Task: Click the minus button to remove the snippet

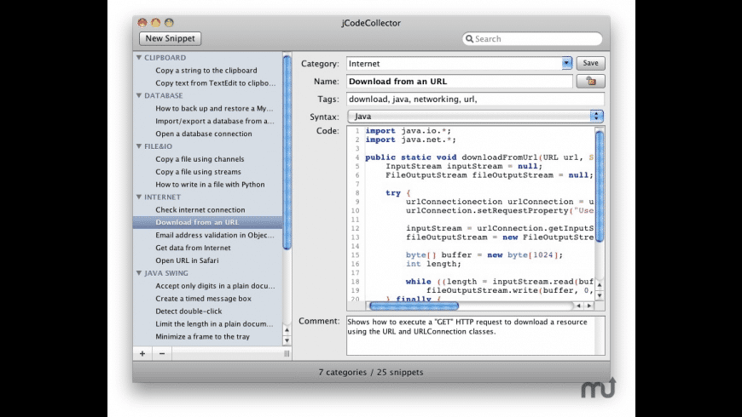Action: click(x=162, y=353)
